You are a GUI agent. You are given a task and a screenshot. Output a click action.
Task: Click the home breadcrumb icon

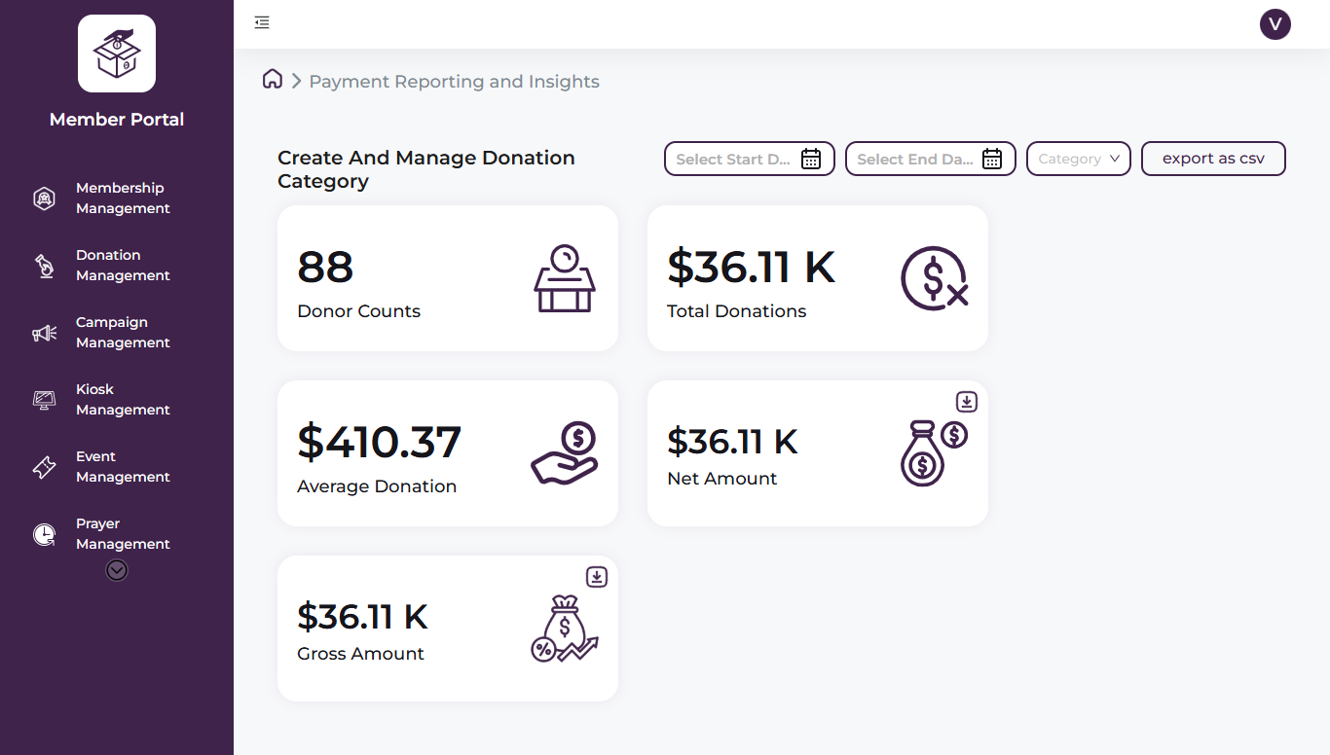[273, 80]
